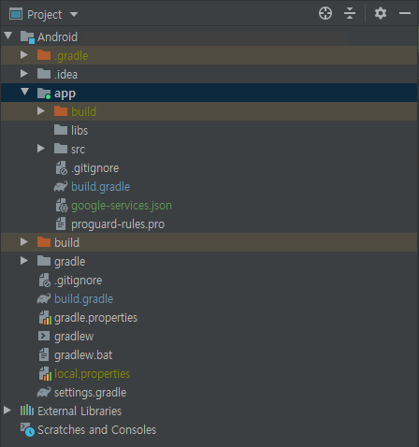Click the gradlew shell script icon
Screen dimensions: 419x447
click(44, 336)
